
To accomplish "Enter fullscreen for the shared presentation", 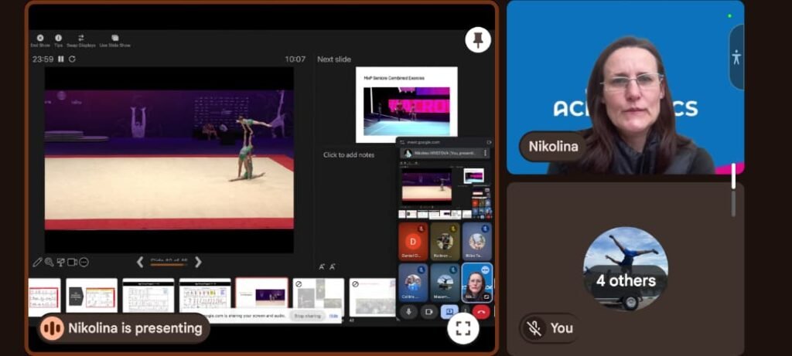I will (463, 328).
